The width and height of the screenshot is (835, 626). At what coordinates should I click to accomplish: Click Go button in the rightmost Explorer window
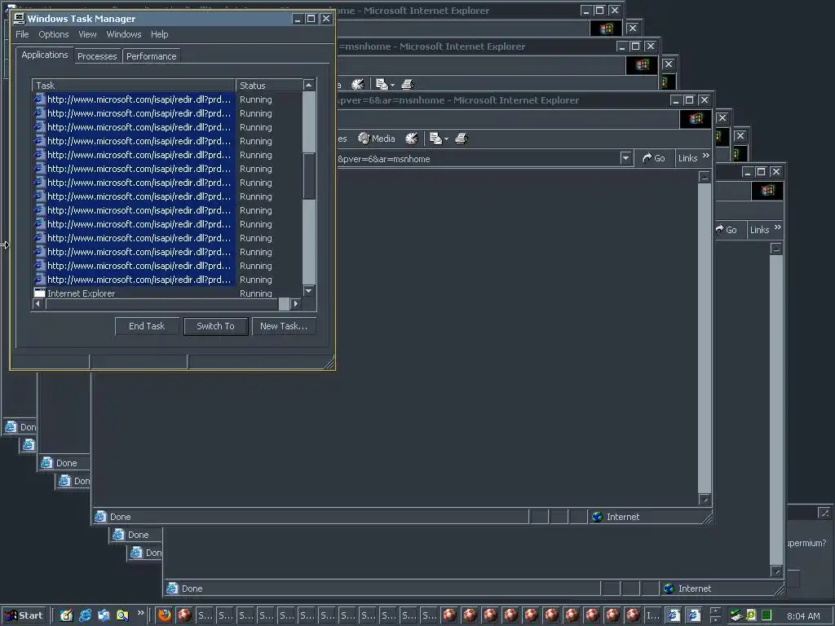coord(726,230)
